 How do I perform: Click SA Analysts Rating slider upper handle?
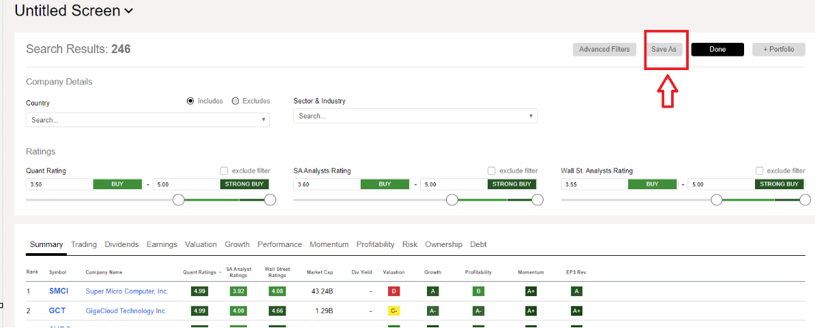(537, 200)
